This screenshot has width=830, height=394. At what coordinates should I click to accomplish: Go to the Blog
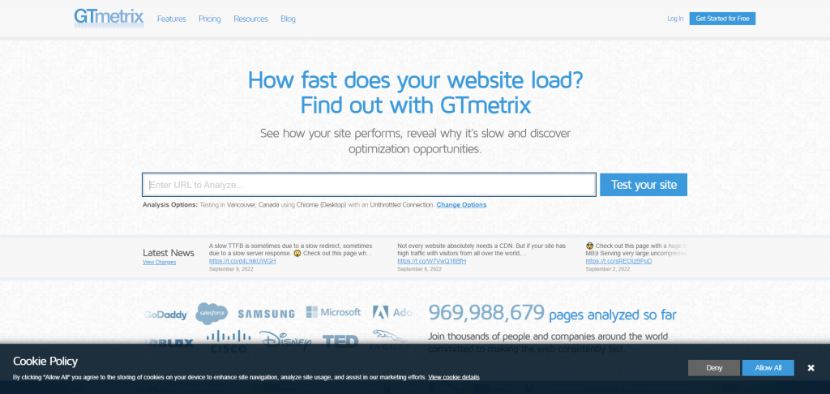point(288,19)
